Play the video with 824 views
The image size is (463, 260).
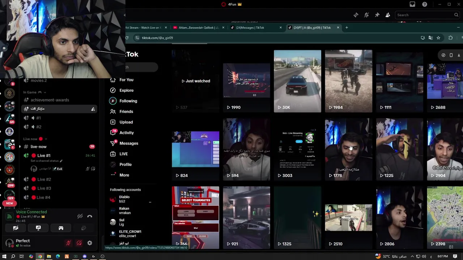195,149
